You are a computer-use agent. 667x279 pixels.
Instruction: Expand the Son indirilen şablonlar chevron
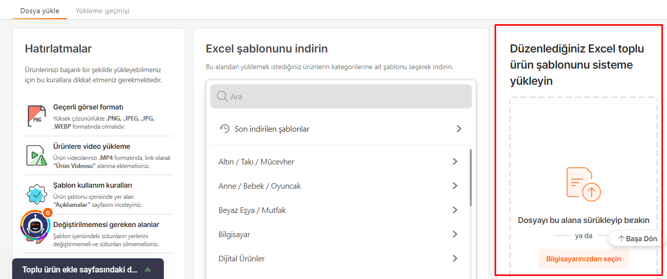(x=459, y=129)
